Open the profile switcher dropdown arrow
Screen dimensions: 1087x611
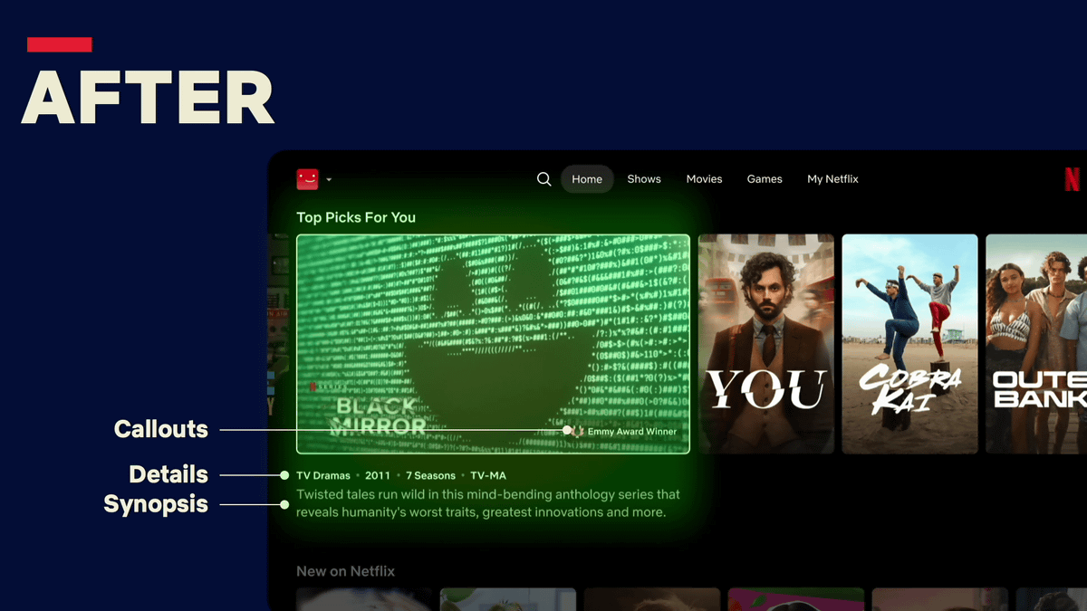tap(329, 179)
